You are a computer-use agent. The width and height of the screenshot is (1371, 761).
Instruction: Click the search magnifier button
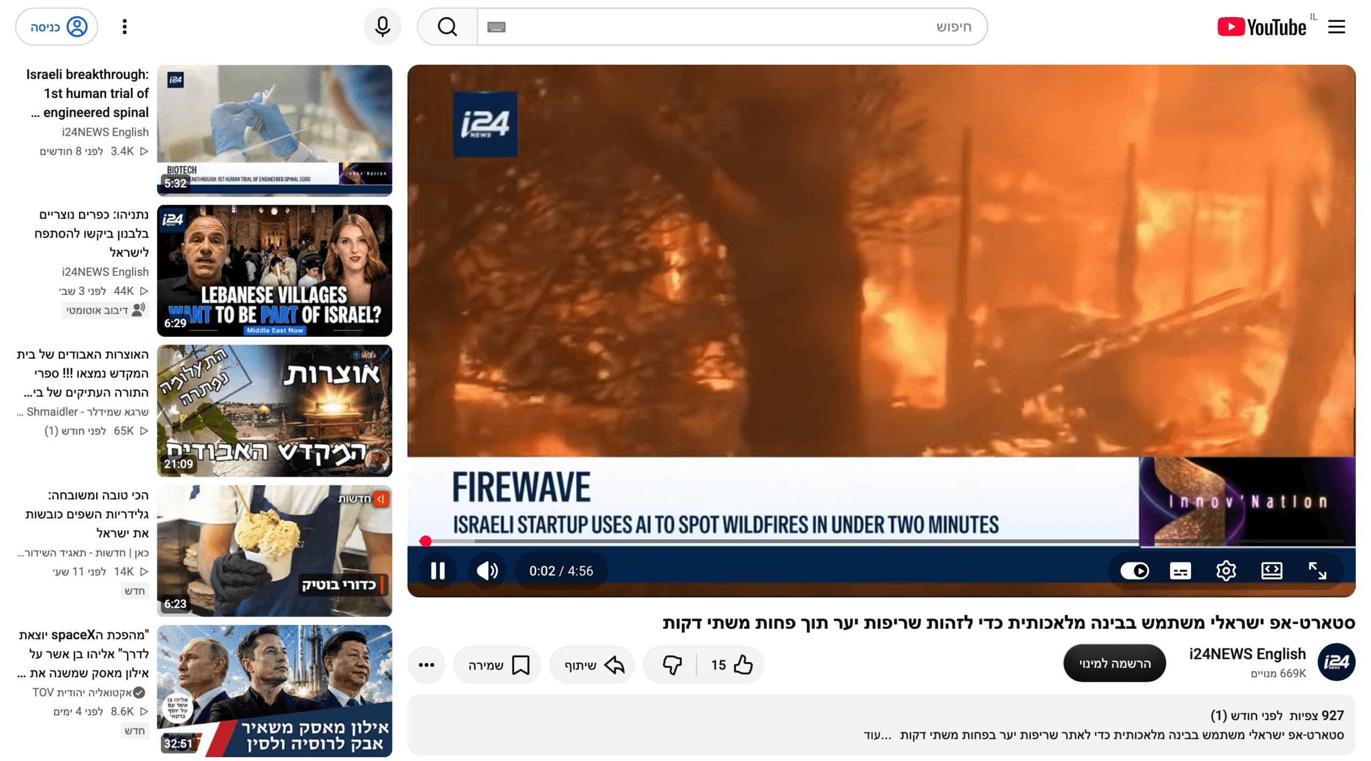(447, 27)
